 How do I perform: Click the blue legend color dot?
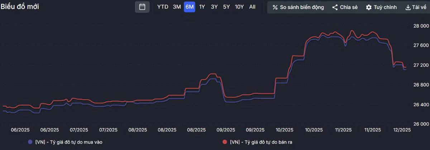click(x=30, y=142)
